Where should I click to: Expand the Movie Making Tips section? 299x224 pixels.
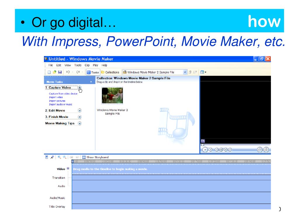click(x=79, y=123)
